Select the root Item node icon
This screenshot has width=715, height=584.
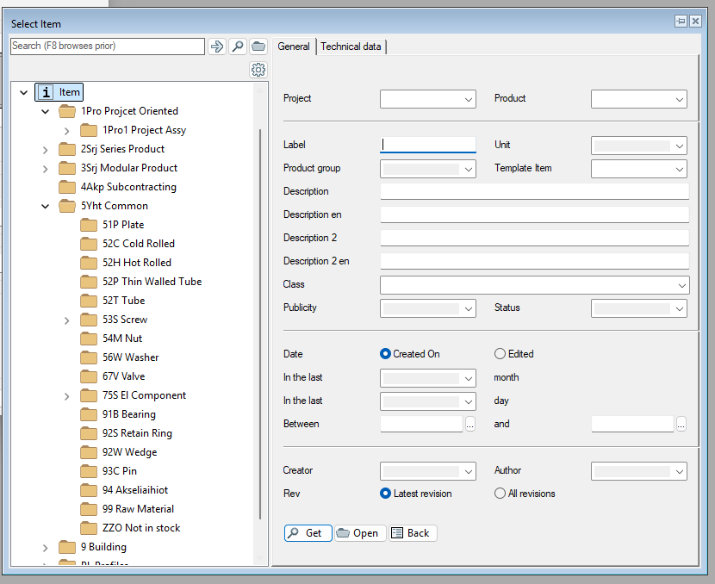pyautogui.click(x=46, y=92)
